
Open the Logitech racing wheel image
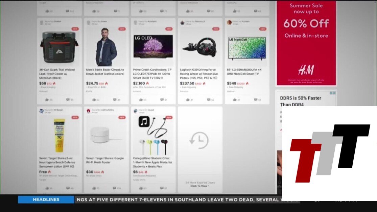(199, 47)
